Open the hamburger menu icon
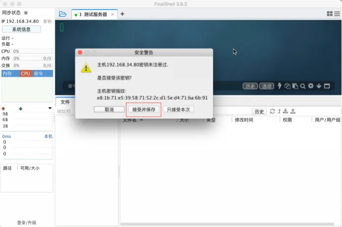Image resolution: width=342 pixels, height=227 pixels. point(337,14)
